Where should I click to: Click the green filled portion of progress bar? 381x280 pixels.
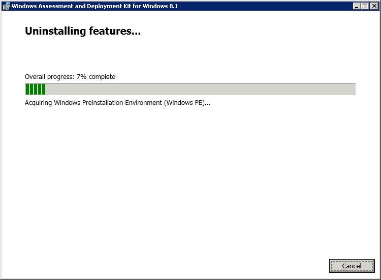click(36, 90)
